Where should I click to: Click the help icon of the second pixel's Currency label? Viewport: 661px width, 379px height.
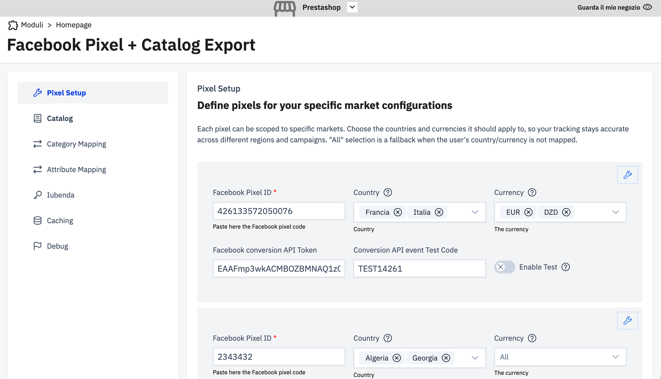(532, 338)
